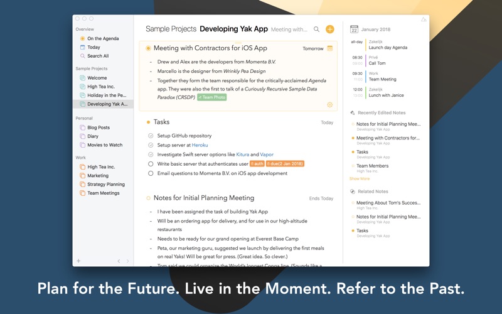Open the gear settings icon in Meeting note
Image resolution: width=502 pixels, height=314 pixels.
point(330,105)
